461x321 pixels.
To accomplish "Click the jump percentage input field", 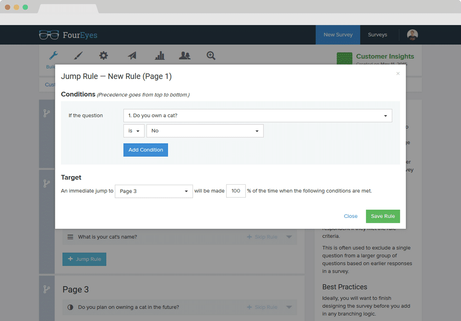I will 236,191.
